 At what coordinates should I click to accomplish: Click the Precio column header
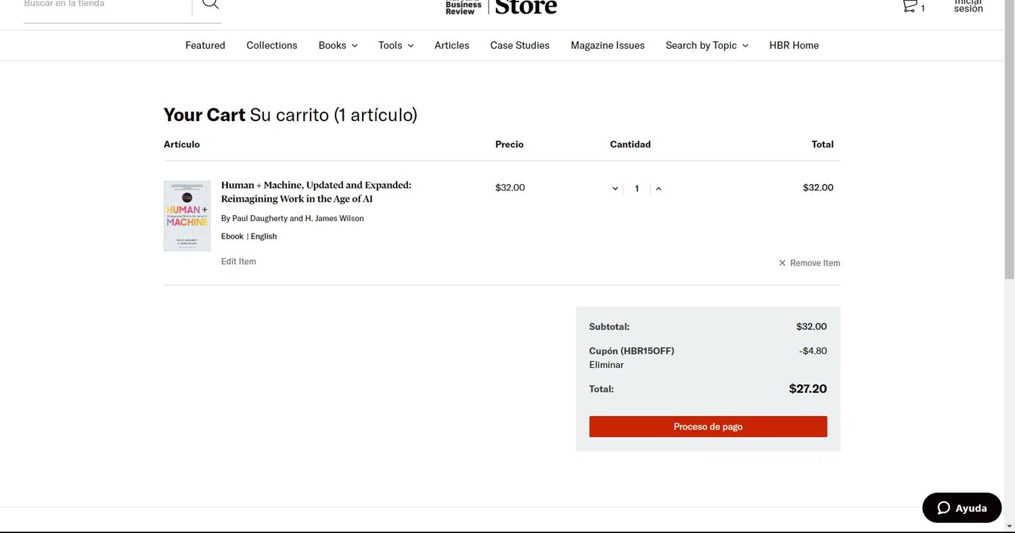pos(510,144)
